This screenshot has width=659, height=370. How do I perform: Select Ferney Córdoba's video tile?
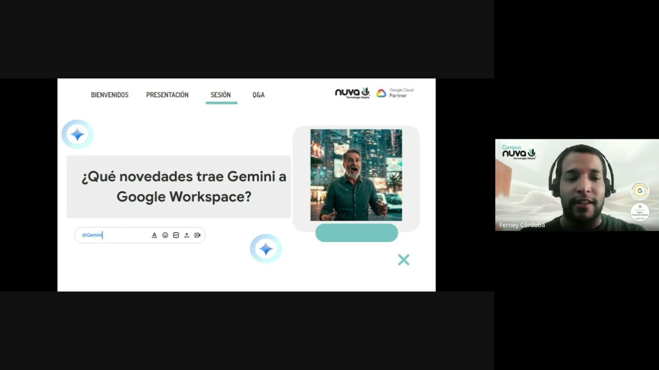click(577, 185)
